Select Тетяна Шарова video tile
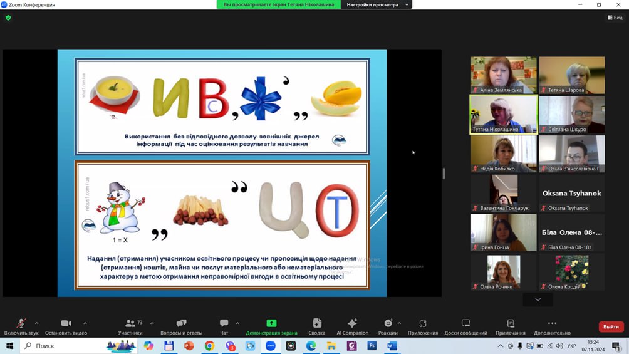The width and height of the screenshot is (629, 354). point(571,75)
